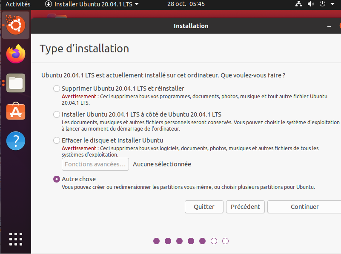
Task: Open the Files manager dock icon
Action: click(x=16, y=83)
